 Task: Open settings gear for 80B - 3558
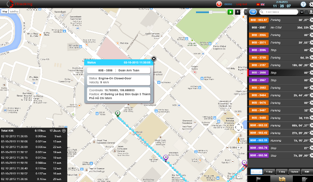pyautogui.click(x=311, y=73)
